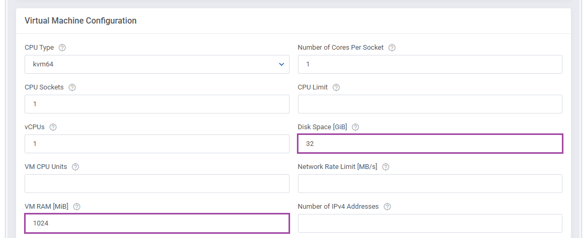The width and height of the screenshot is (587, 238).
Task: Click help icon beside Disk Space [GiB]
Action: click(x=356, y=127)
